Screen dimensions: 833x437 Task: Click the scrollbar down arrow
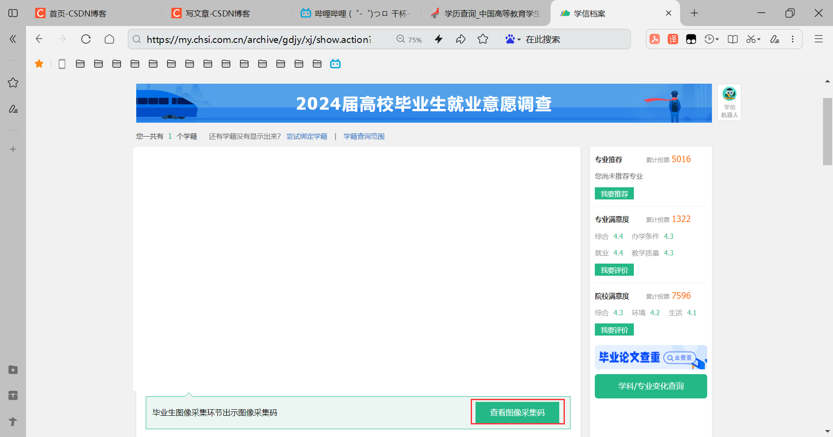827,431
